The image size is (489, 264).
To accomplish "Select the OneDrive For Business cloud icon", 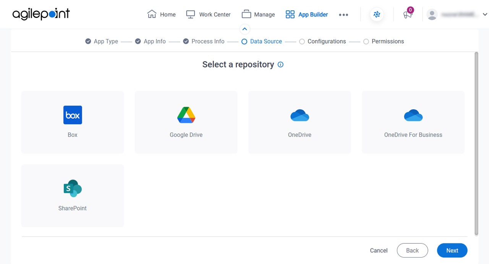I will pos(413,115).
